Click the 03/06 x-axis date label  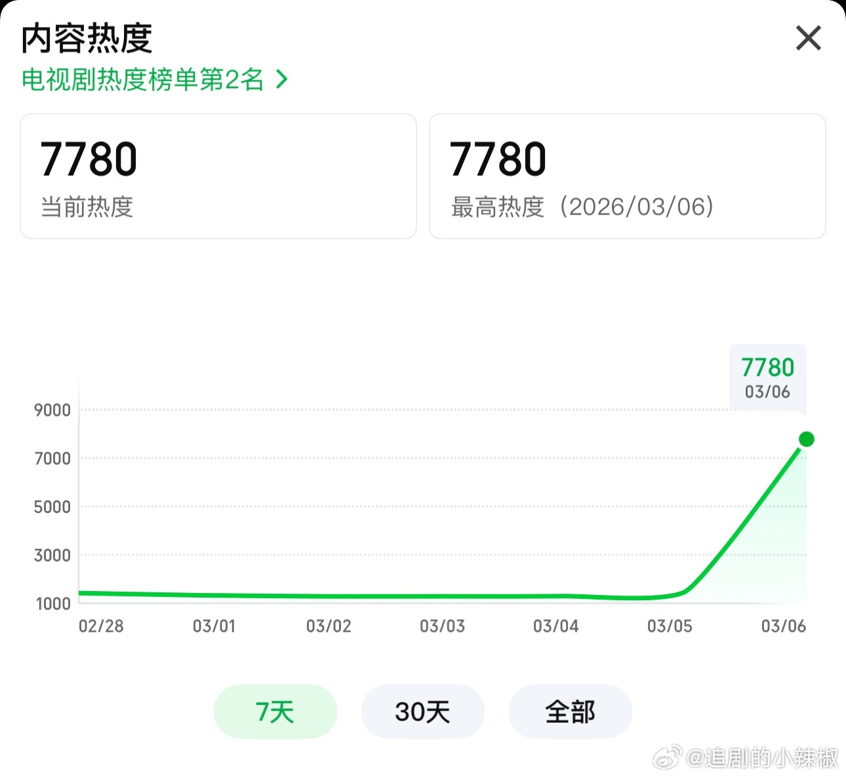(x=783, y=626)
